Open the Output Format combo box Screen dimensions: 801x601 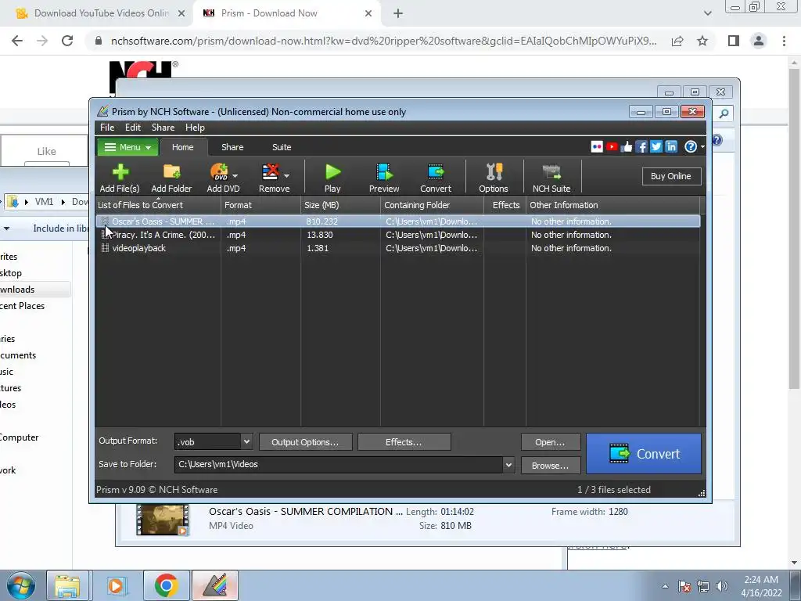213,442
